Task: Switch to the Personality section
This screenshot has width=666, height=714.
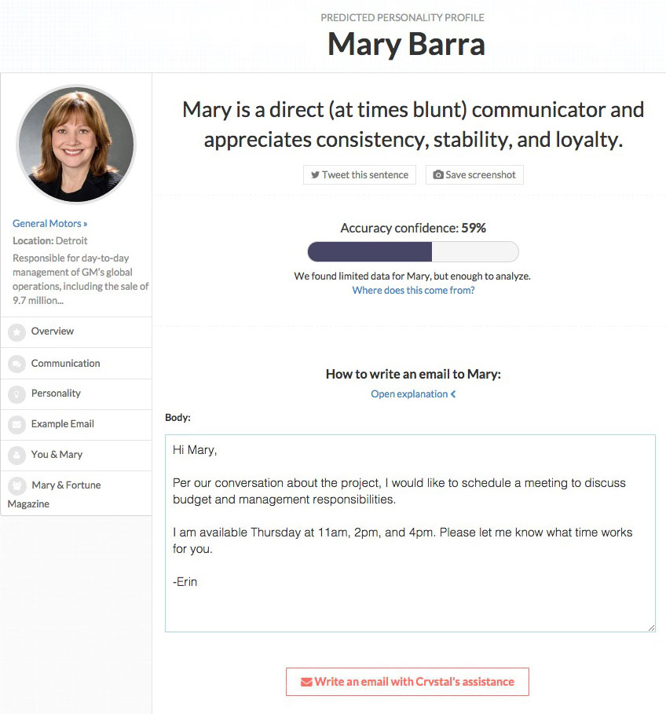Action: (x=56, y=394)
